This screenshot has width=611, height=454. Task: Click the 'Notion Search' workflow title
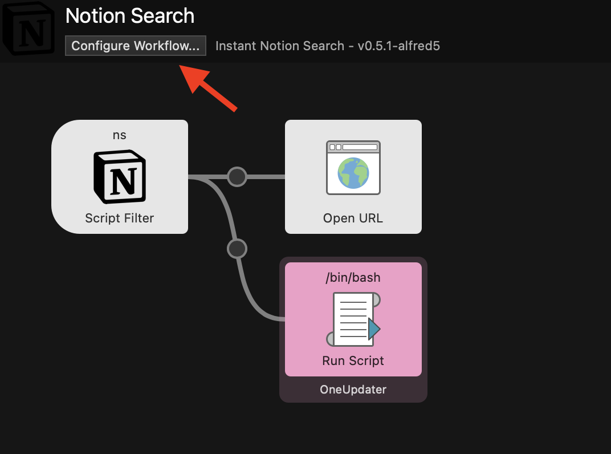click(130, 16)
